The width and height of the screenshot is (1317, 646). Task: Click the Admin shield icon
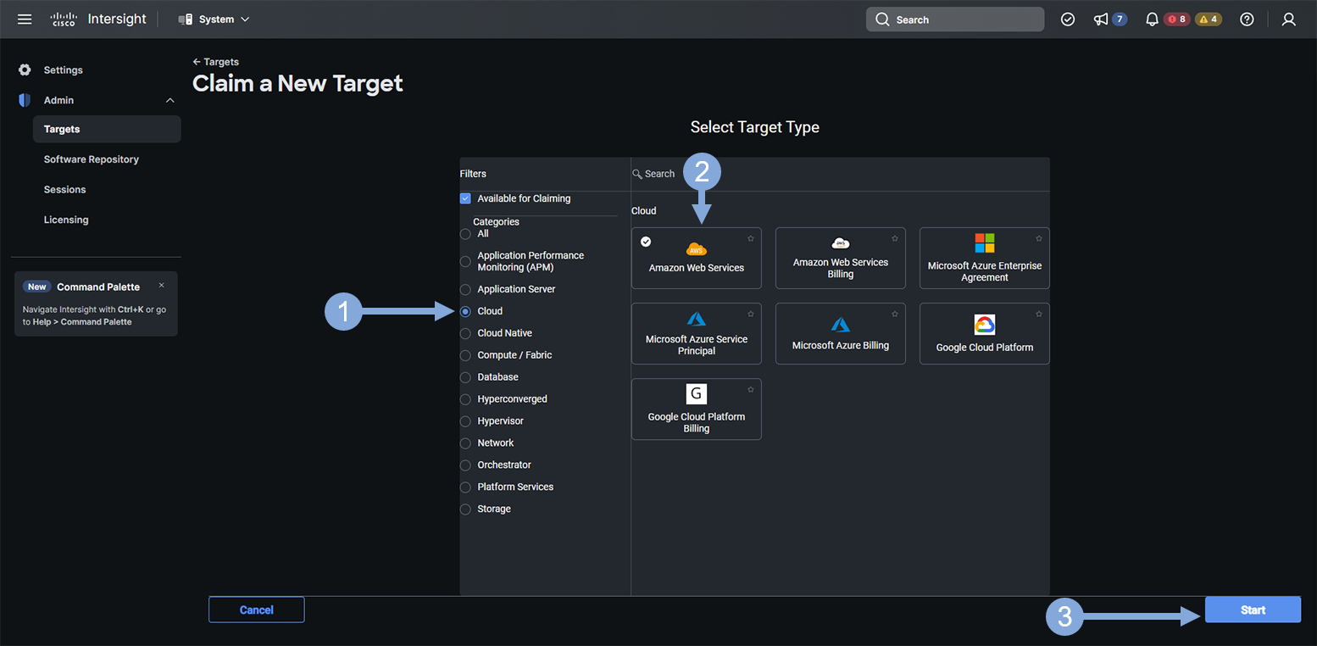click(x=25, y=100)
